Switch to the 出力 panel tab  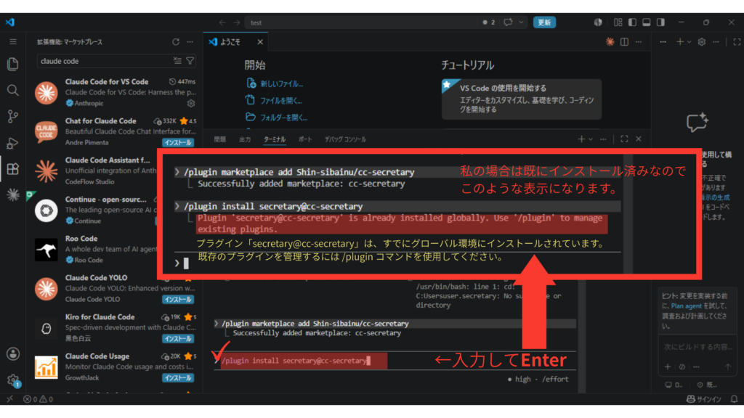pos(245,139)
